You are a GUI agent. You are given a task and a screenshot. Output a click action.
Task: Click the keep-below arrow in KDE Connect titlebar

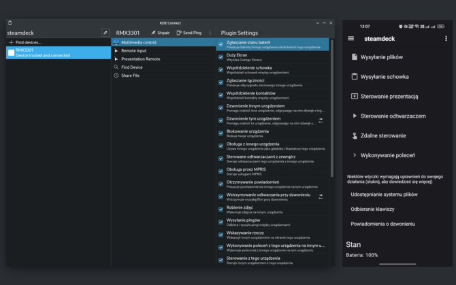[318, 23]
